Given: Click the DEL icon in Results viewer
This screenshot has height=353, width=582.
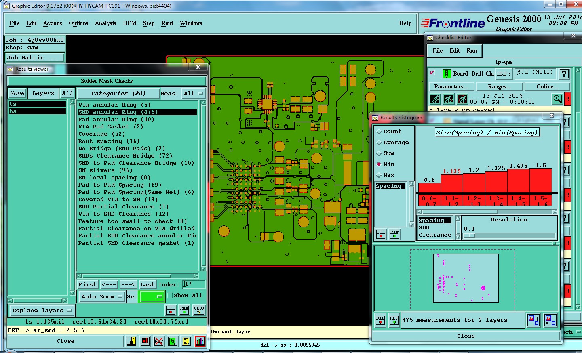Looking at the screenshot, I should click(x=171, y=310).
